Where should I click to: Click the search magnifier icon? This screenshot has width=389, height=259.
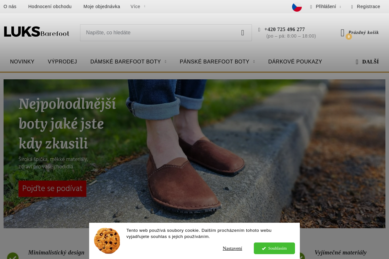coord(242,33)
